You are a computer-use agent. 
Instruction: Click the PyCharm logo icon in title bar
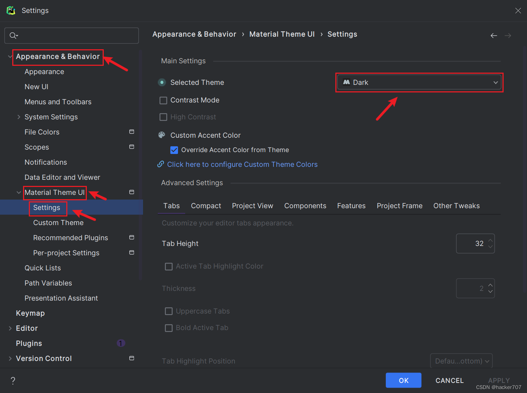[11, 10]
